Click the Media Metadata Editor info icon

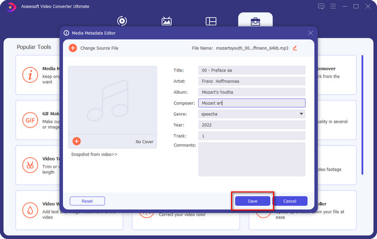point(66,33)
